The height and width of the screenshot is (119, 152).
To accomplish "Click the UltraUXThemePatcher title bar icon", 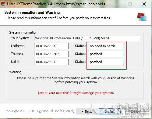I will coord(3,4).
